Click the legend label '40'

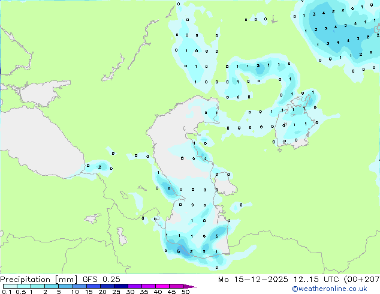pos(158,292)
